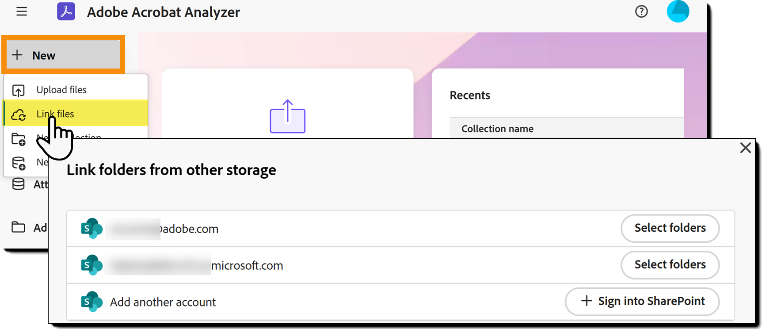
Task: Click the upload arrow icon in the card
Action: pyautogui.click(x=287, y=116)
